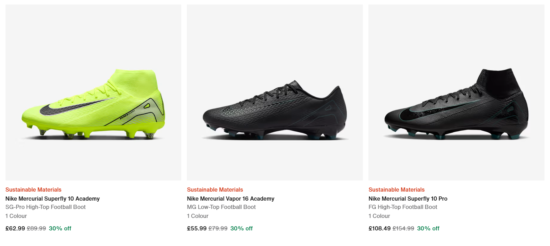Screen dimensions: 550x246
Task: Click Sustainable Materials label above Vapor 16 Academy
Action: pos(215,190)
